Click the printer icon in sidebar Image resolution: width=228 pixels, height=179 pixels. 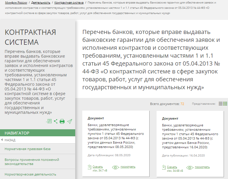[62, 121]
